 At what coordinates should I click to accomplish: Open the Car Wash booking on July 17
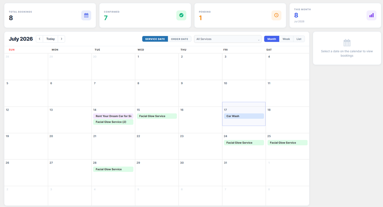tap(244, 116)
